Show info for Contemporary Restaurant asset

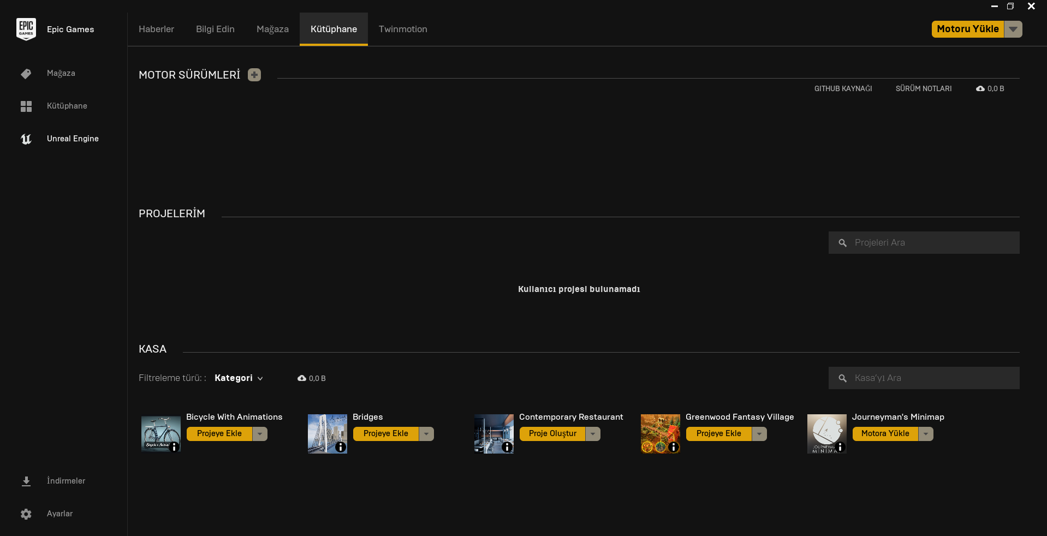[x=507, y=447]
